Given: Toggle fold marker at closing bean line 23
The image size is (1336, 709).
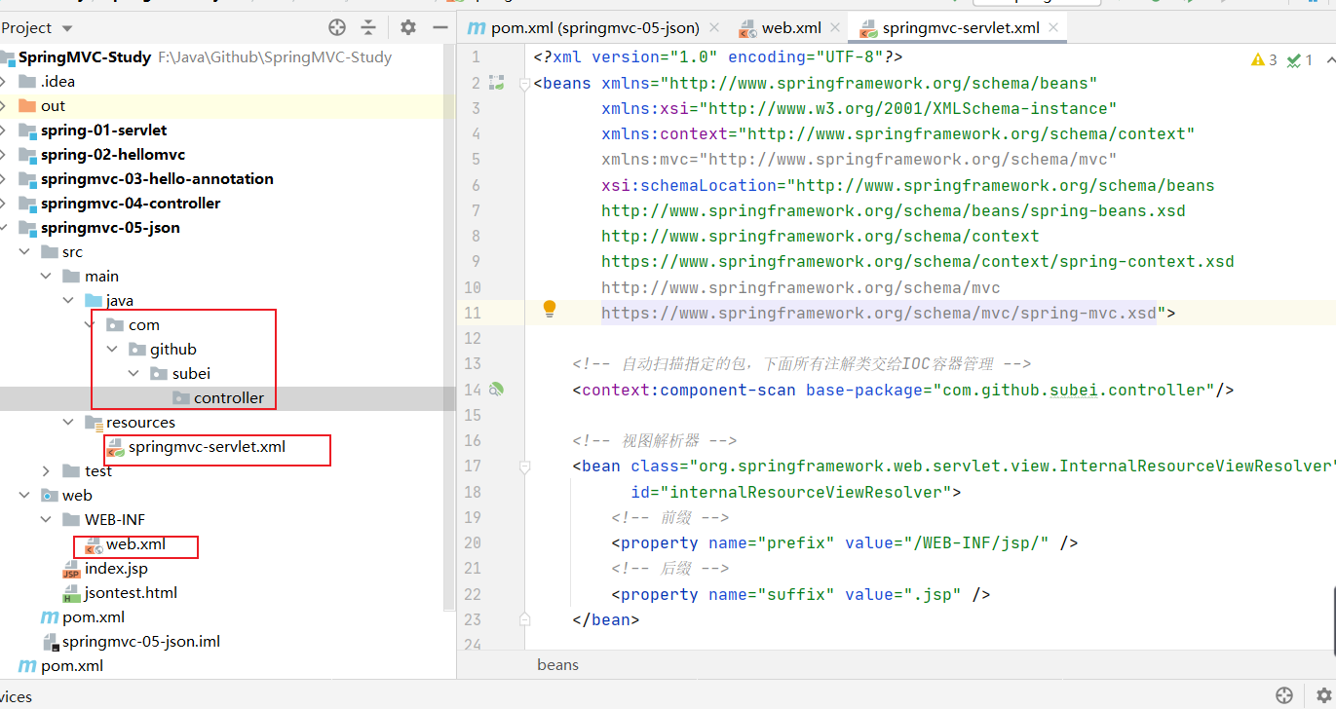Looking at the screenshot, I should [x=524, y=619].
